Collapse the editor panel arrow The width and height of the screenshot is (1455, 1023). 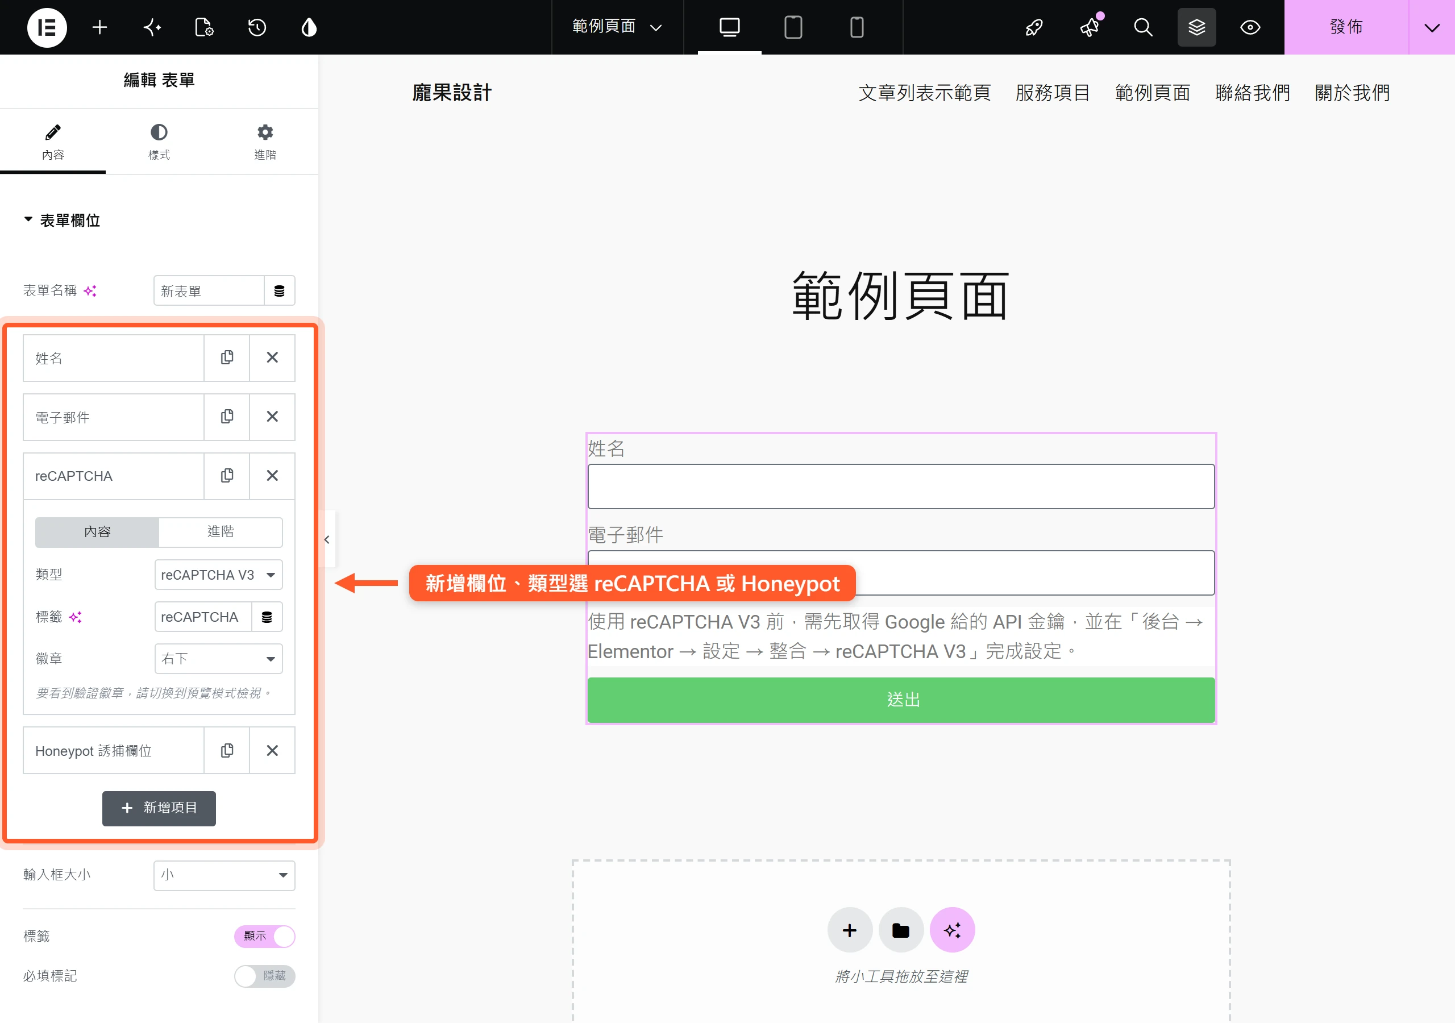point(327,540)
